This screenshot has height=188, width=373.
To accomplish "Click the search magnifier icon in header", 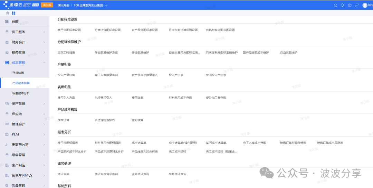I will click(x=335, y=5).
